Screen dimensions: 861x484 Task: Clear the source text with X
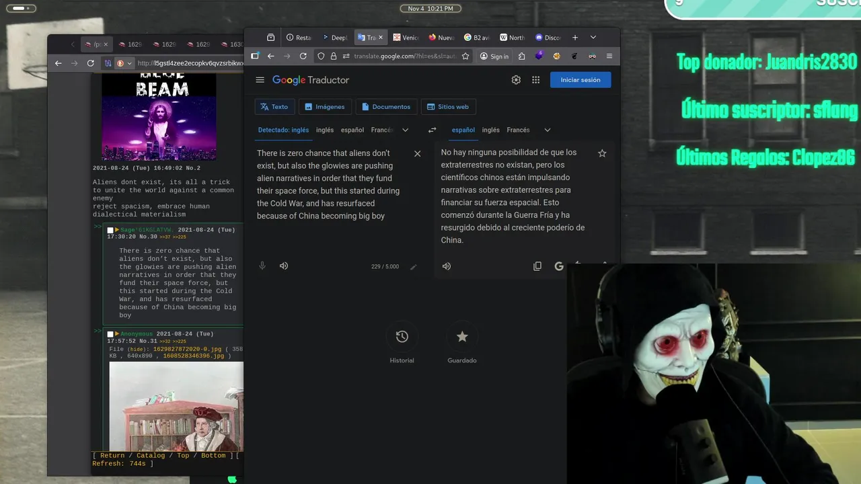coord(417,154)
